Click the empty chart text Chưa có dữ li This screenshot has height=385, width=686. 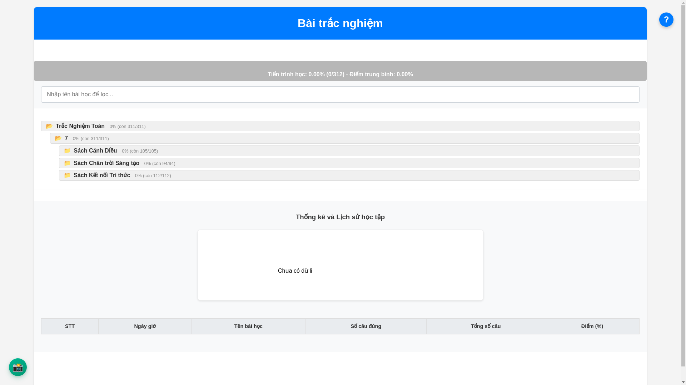(295, 271)
